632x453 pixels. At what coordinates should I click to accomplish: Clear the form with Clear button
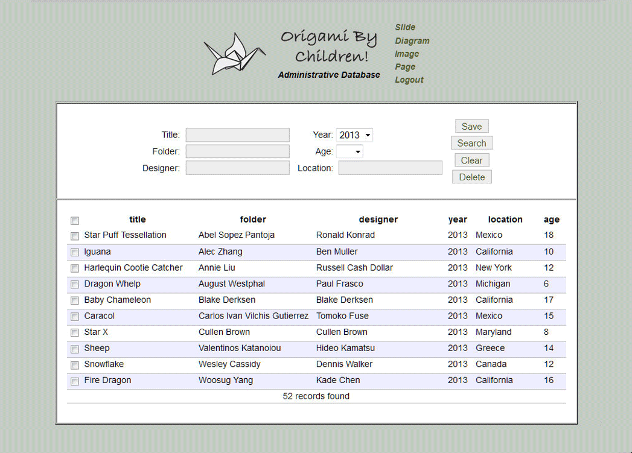(471, 160)
